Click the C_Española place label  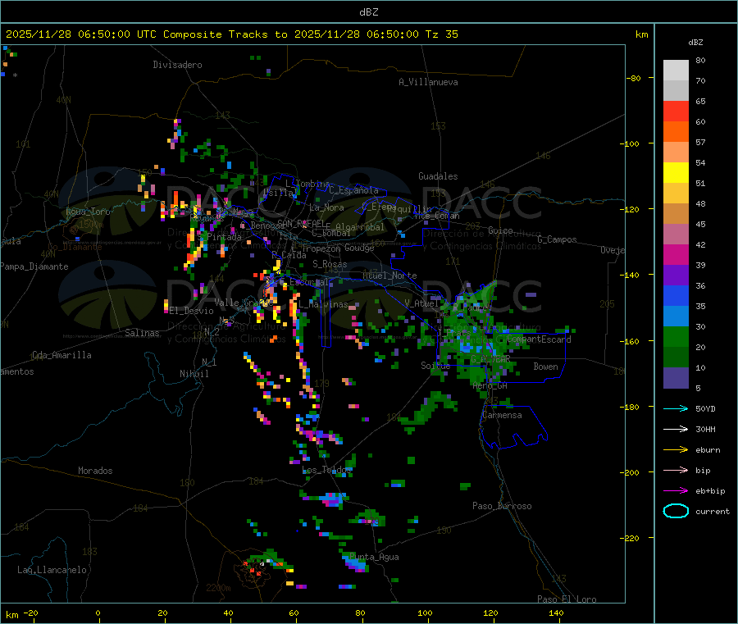coord(353,190)
